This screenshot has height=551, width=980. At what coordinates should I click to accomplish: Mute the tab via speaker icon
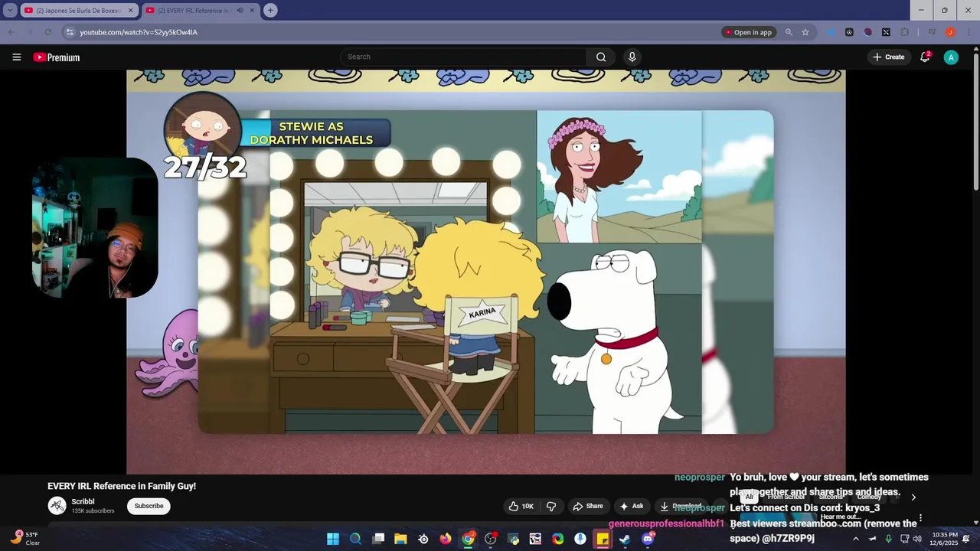coord(240,11)
